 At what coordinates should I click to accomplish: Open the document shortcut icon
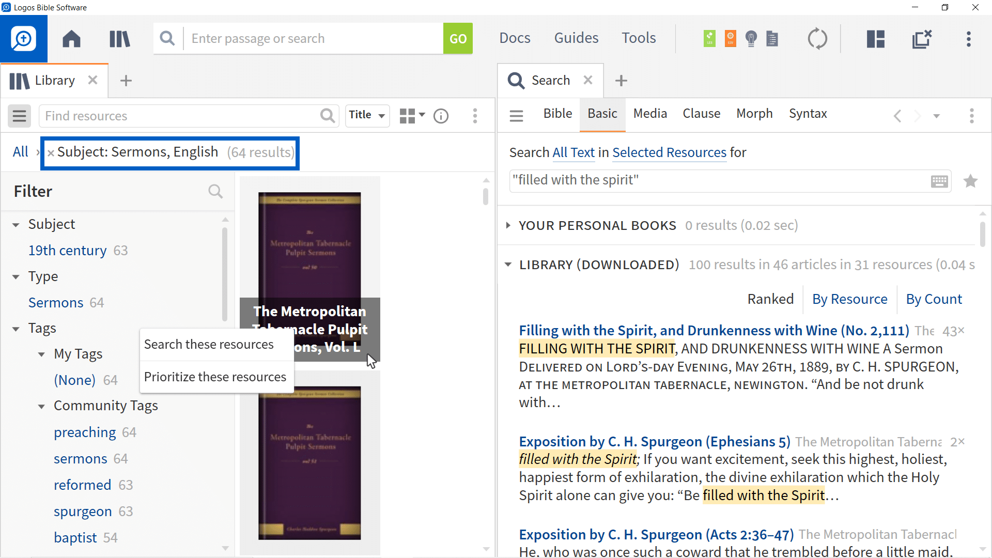pos(772,39)
